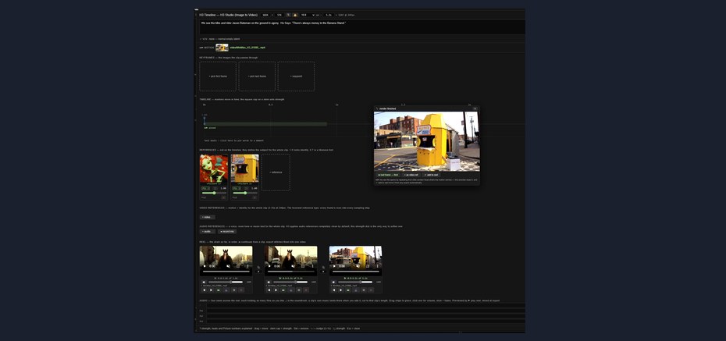
Task: Seek on the second reel clip's progress bar
Action: pyautogui.click(x=290, y=272)
